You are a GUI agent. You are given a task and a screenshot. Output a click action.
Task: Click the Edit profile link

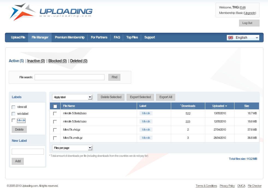243,7
